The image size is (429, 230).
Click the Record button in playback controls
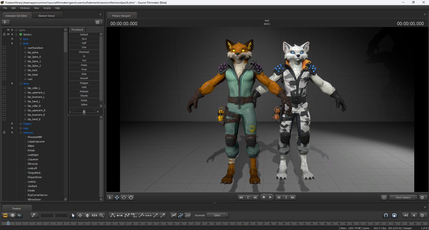[x=264, y=197]
